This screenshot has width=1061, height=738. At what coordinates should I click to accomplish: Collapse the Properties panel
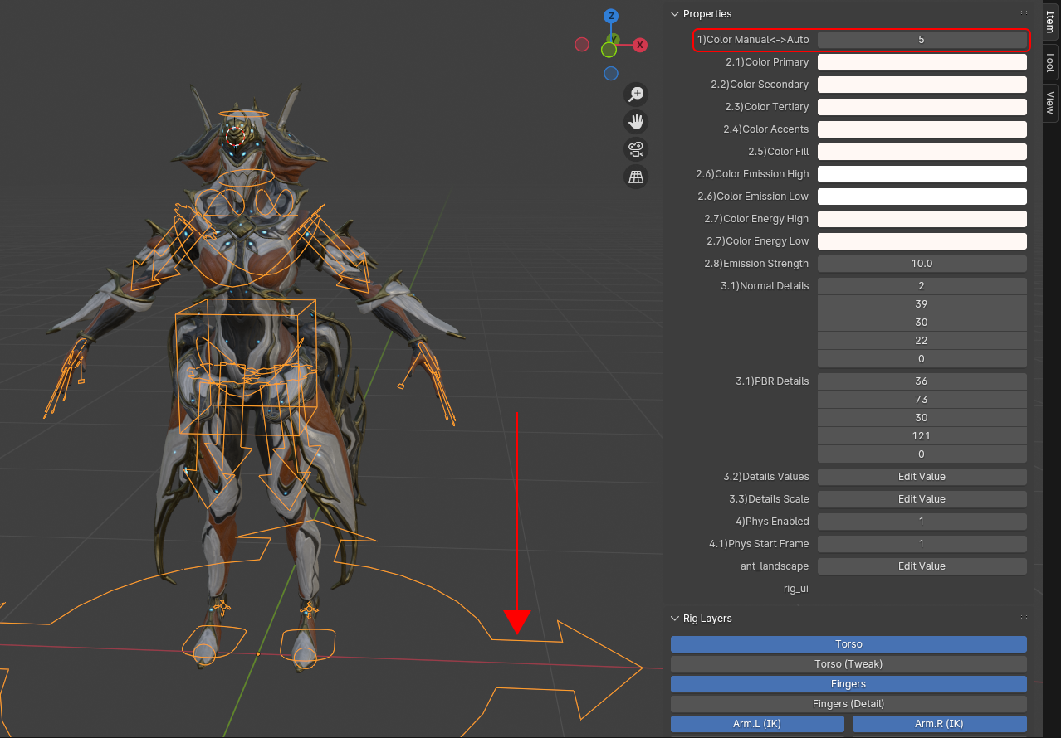[x=675, y=14]
